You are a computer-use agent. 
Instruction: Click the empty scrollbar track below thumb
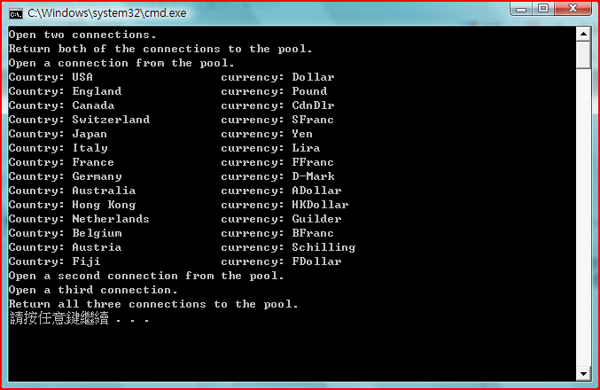tap(583, 218)
